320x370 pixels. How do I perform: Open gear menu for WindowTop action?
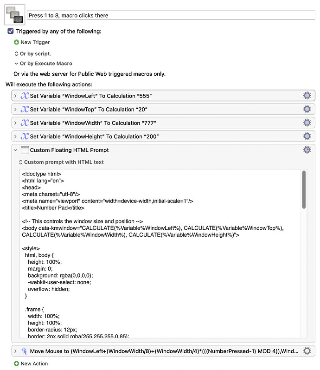[x=307, y=109]
